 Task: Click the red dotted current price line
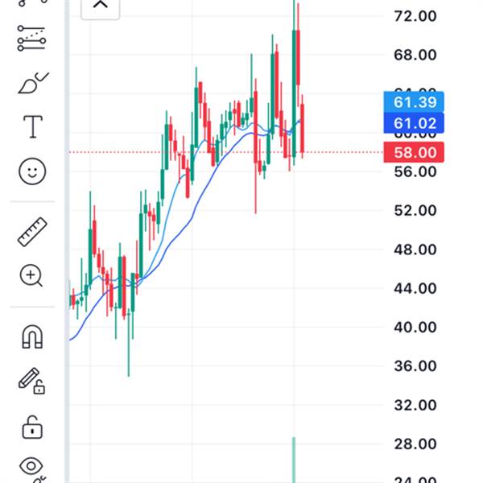[226, 152]
